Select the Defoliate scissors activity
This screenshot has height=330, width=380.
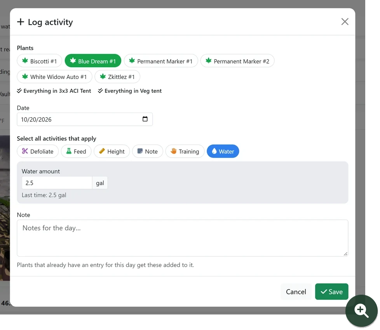click(x=38, y=151)
